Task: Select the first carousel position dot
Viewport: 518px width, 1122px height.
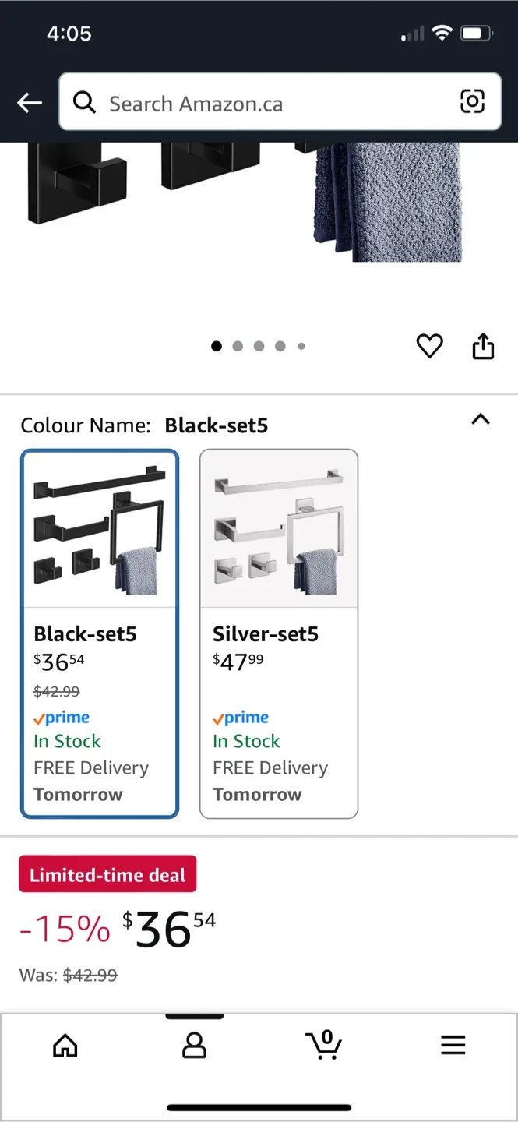Action: (x=217, y=346)
